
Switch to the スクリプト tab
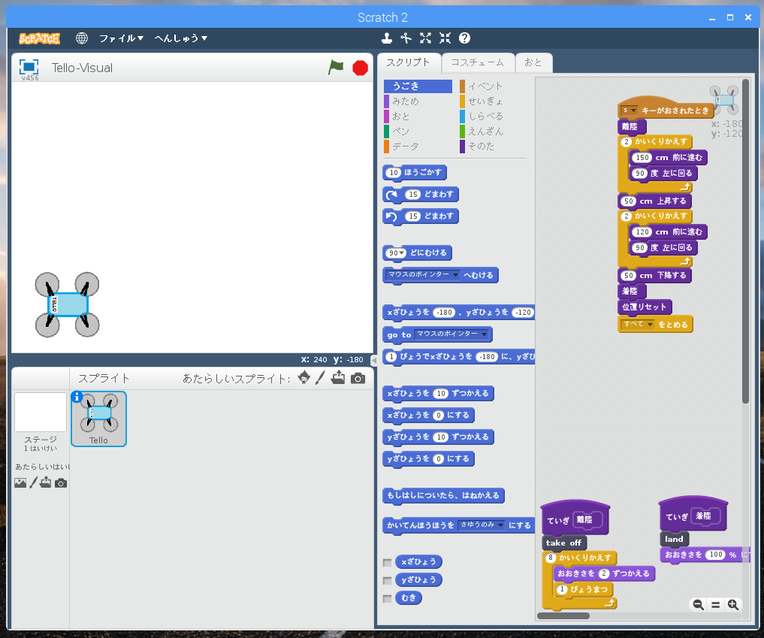pyautogui.click(x=409, y=62)
